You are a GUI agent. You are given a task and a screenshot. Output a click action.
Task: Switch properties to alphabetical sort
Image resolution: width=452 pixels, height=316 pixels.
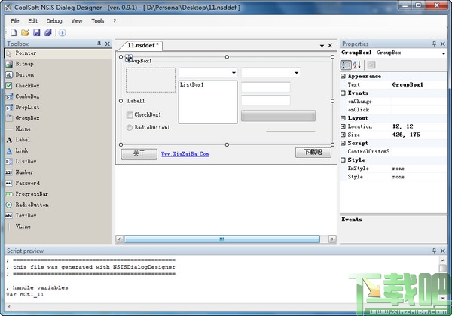pyautogui.click(x=356, y=65)
